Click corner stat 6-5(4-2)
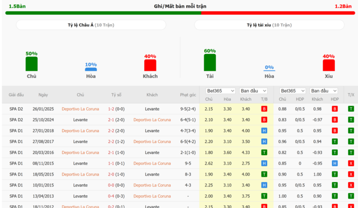 pos(188,141)
